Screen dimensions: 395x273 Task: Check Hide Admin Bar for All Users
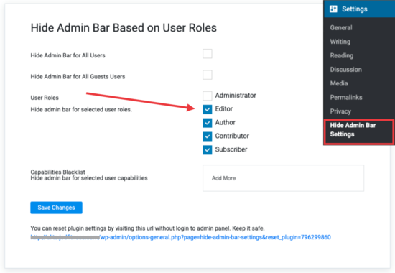pyautogui.click(x=208, y=54)
